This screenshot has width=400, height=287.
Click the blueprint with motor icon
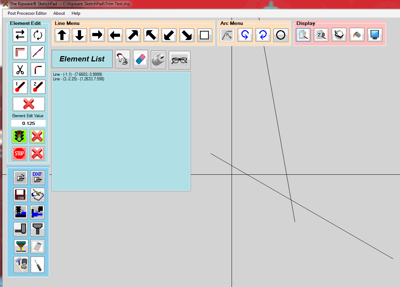pos(21,265)
